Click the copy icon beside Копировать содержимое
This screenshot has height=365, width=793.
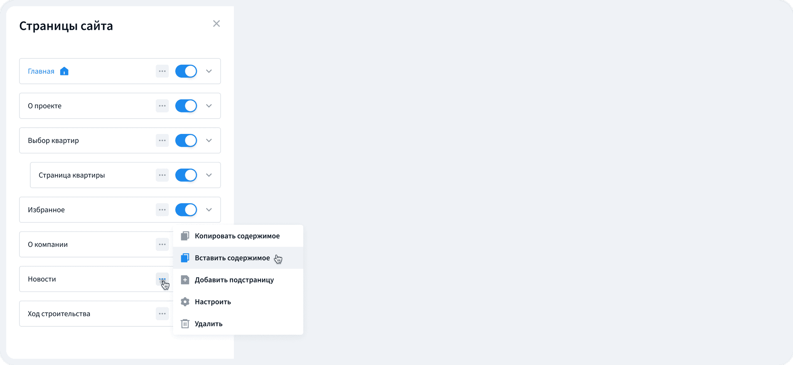click(x=185, y=236)
